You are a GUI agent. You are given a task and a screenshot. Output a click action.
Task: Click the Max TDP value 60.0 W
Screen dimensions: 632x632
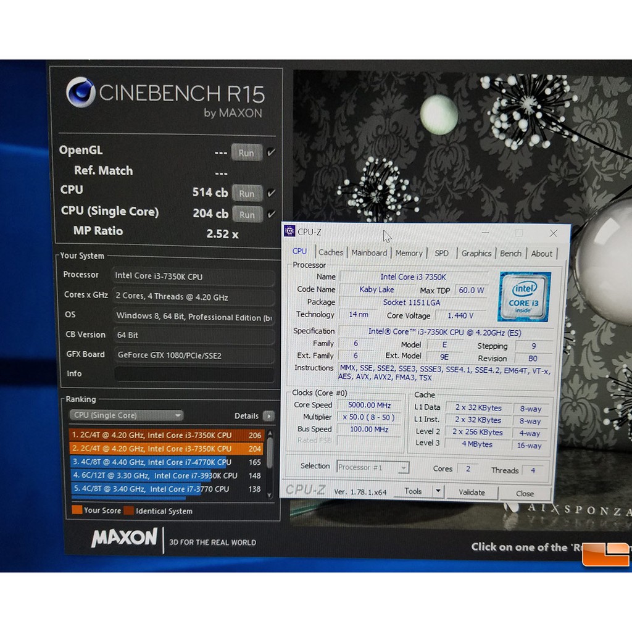(x=471, y=290)
